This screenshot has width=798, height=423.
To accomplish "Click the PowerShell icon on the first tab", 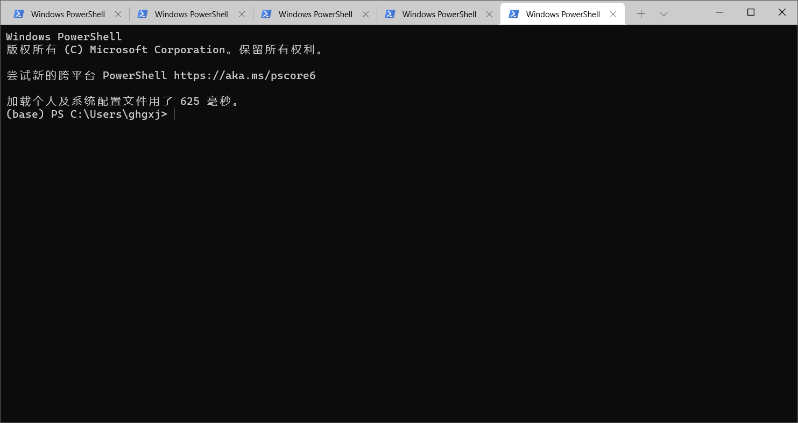I will click(x=19, y=15).
